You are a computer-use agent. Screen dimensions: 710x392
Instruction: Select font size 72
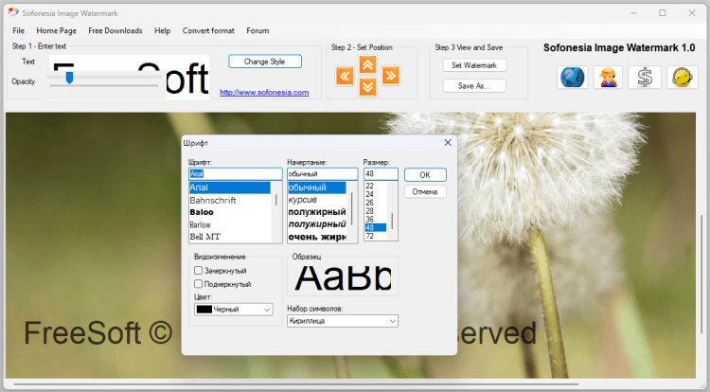(376, 236)
